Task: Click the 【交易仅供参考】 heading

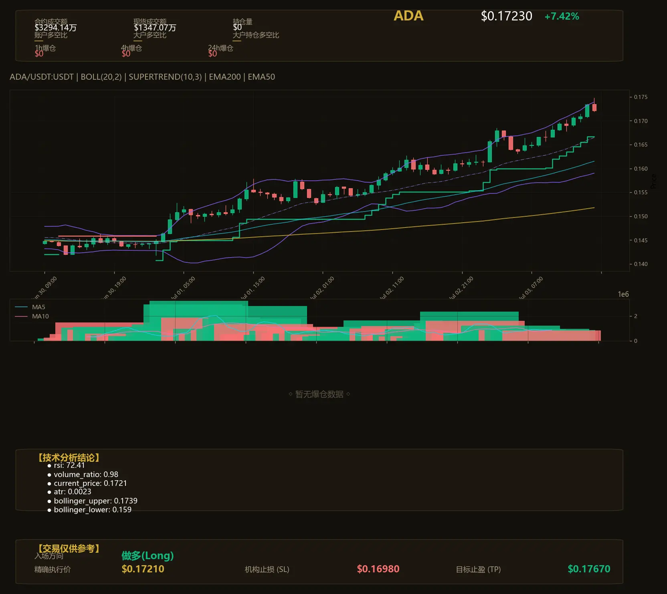Action: click(x=69, y=548)
